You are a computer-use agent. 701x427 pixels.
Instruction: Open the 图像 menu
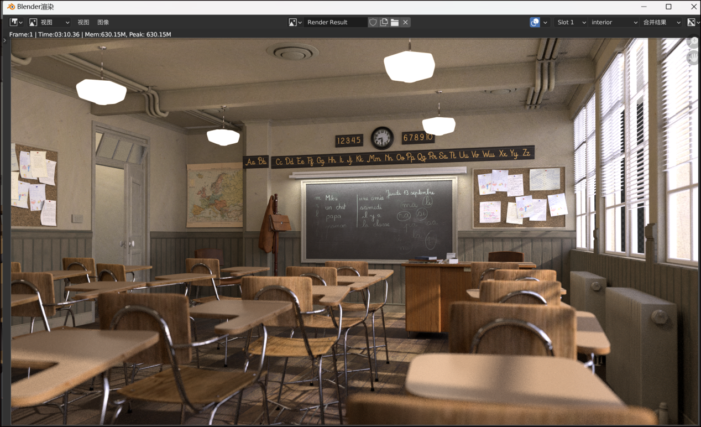click(103, 22)
